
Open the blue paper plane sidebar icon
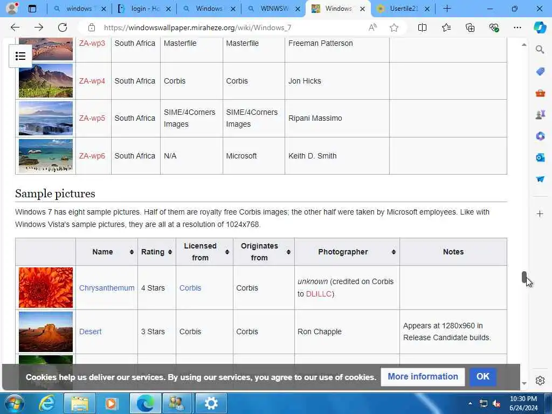pos(540,179)
